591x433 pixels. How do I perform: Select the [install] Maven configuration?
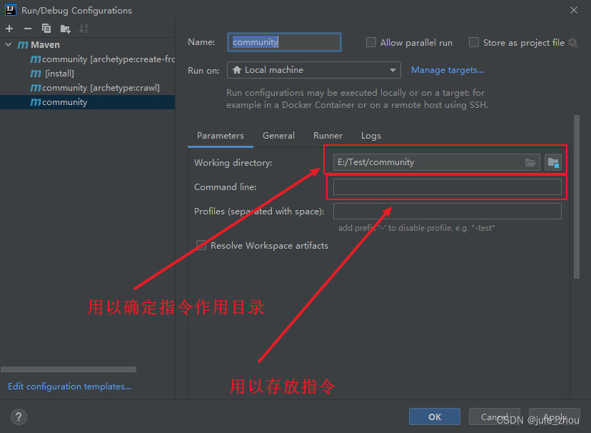click(x=88, y=74)
